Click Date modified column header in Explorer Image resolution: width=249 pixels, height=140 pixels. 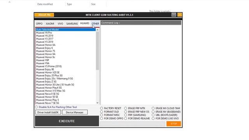point(45,4)
